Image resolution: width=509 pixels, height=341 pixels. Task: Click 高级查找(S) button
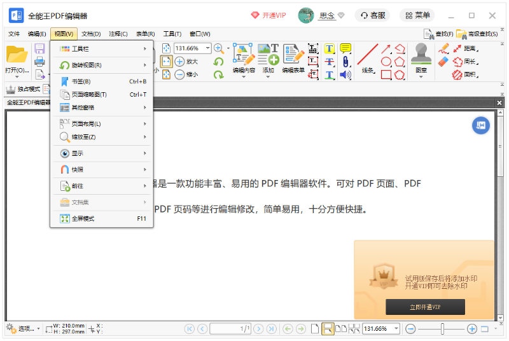point(477,34)
